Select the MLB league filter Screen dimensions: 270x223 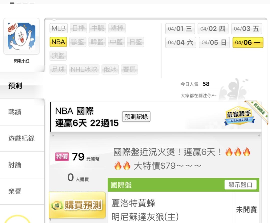click(58, 28)
